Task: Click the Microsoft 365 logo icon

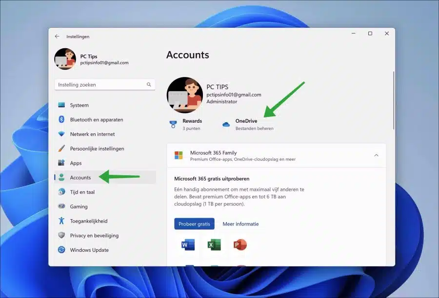Action: click(x=179, y=155)
